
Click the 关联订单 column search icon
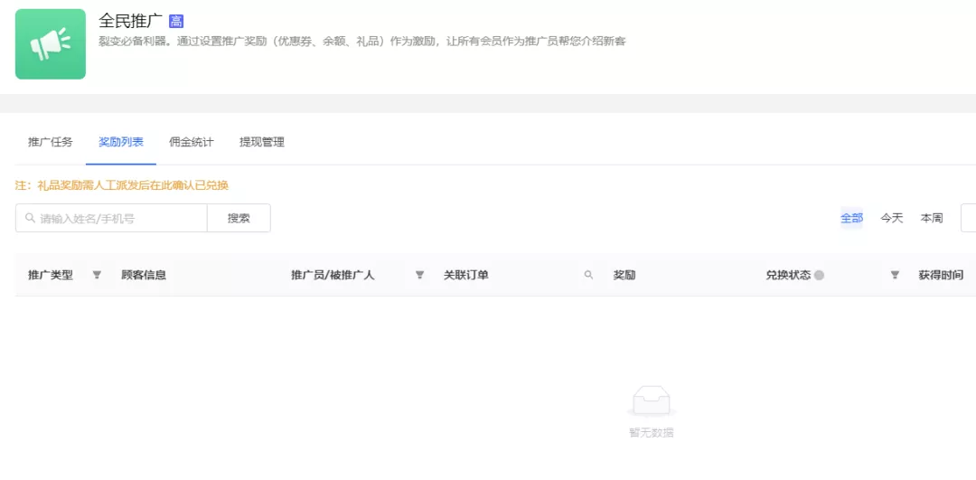click(588, 275)
